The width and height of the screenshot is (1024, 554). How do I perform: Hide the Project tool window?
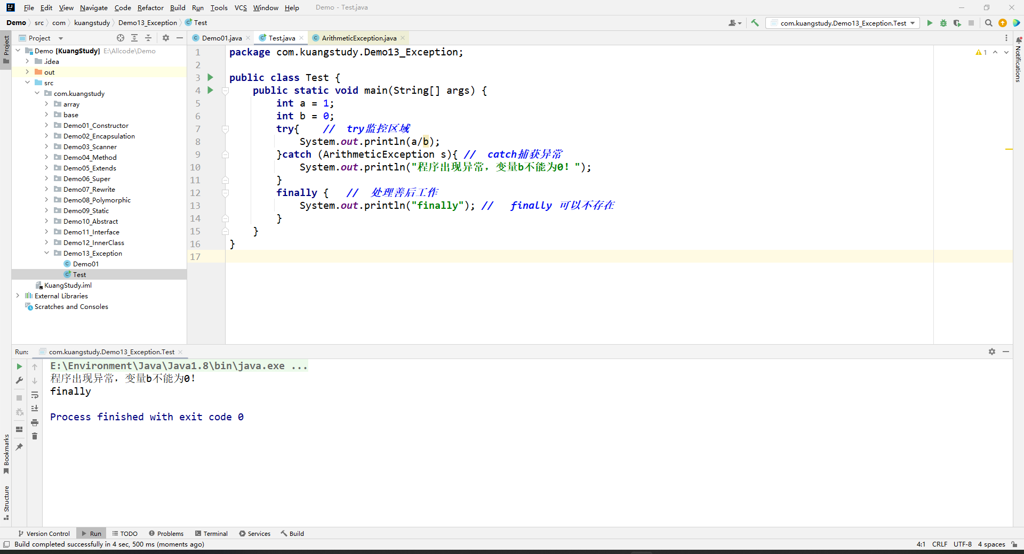click(180, 38)
